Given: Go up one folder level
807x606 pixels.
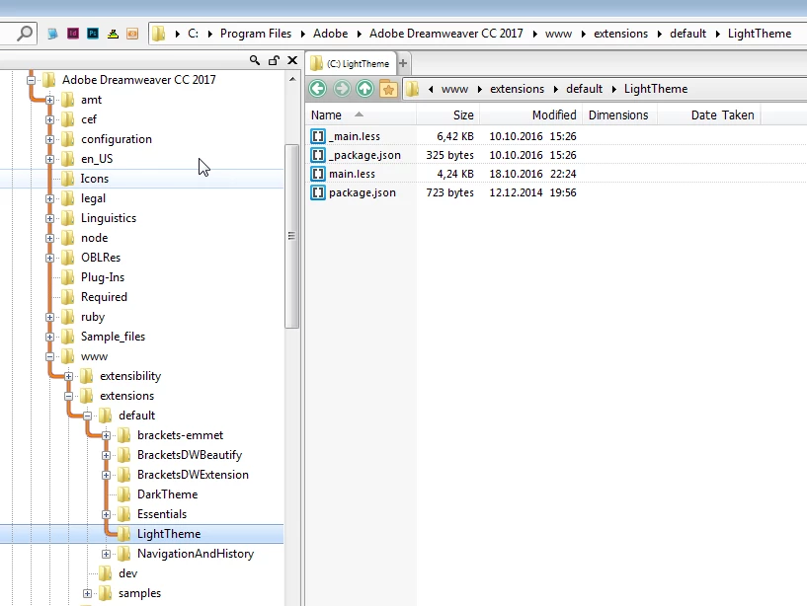Looking at the screenshot, I should [364, 89].
